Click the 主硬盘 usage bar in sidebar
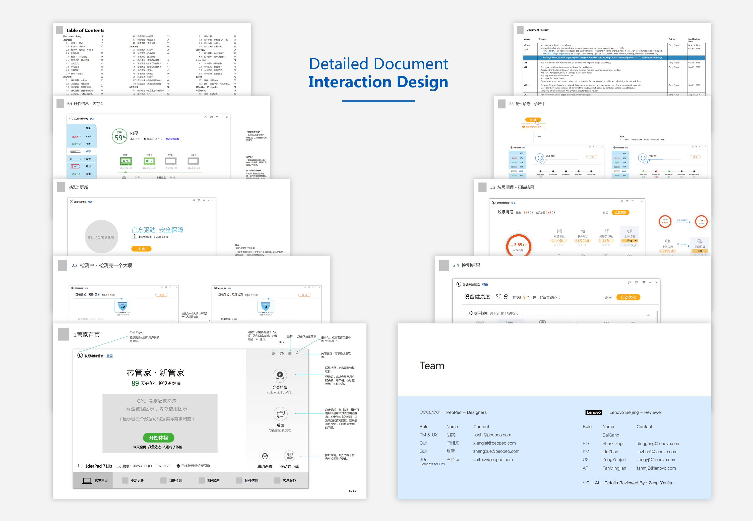This screenshot has width=753, height=521. point(76,159)
